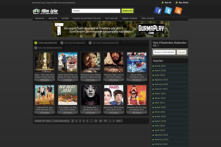Open the Kapı - The Gate poster
Viewport: 221px width, 147px height.
[x=45, y=62]
